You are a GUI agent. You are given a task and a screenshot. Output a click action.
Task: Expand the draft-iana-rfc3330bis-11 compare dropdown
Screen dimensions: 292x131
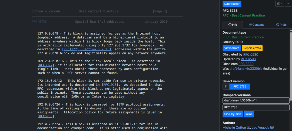coord(256,100)
